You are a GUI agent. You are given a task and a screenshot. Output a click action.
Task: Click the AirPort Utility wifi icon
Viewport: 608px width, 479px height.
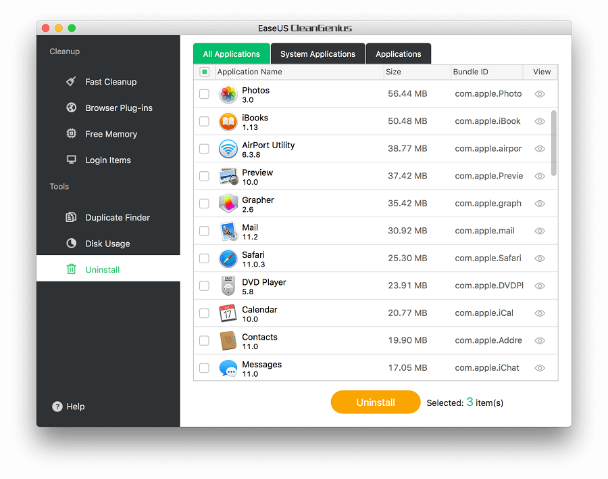pos(228,149)
